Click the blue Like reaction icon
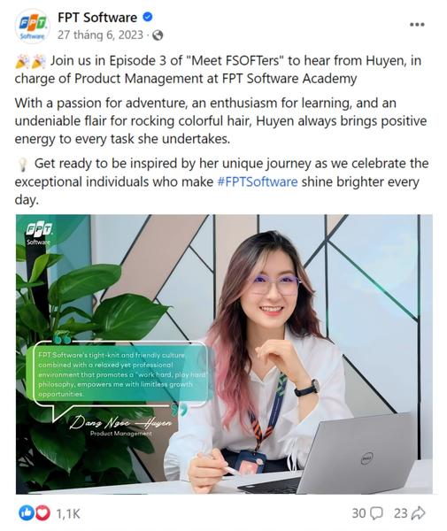This screenshot has width=447, height=531. coord(27,513)
